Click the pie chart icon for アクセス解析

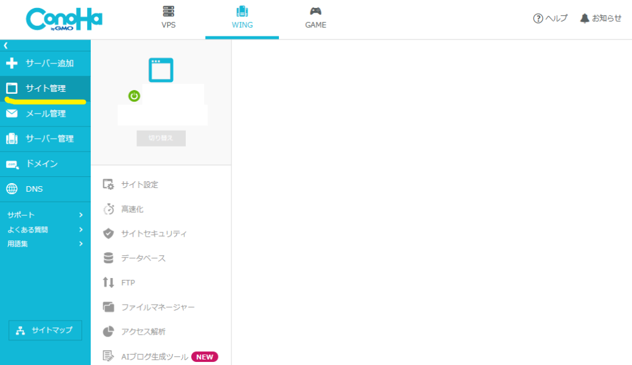click(x=109, y=332)
